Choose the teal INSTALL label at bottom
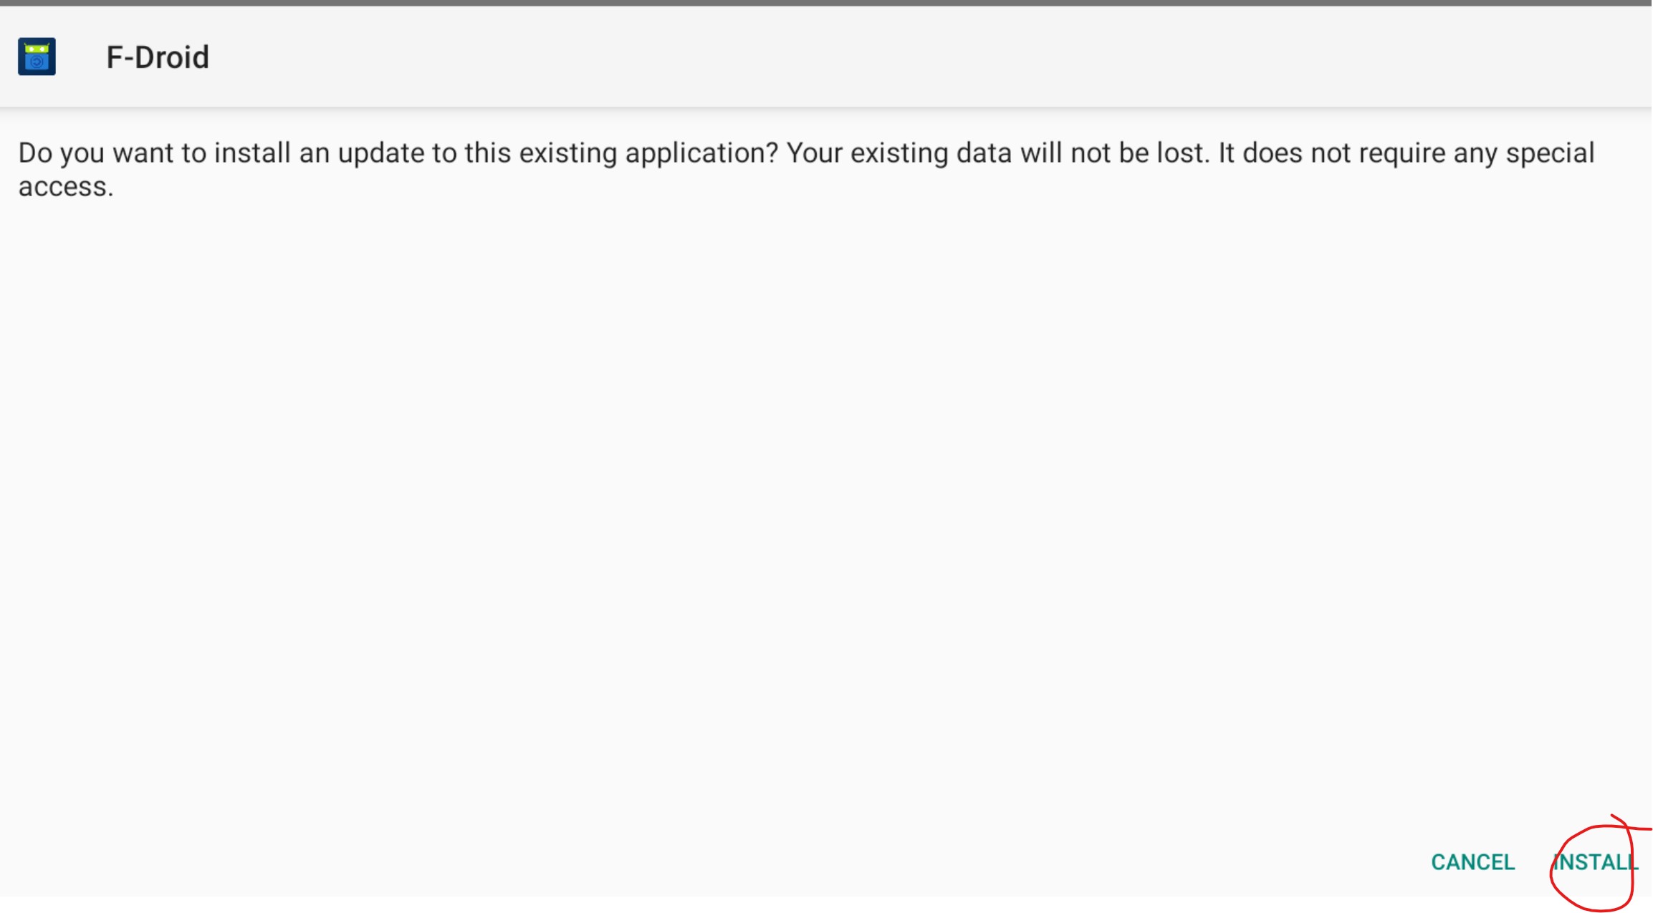The image size is (1653, 913). click(x=1596, y=862)
